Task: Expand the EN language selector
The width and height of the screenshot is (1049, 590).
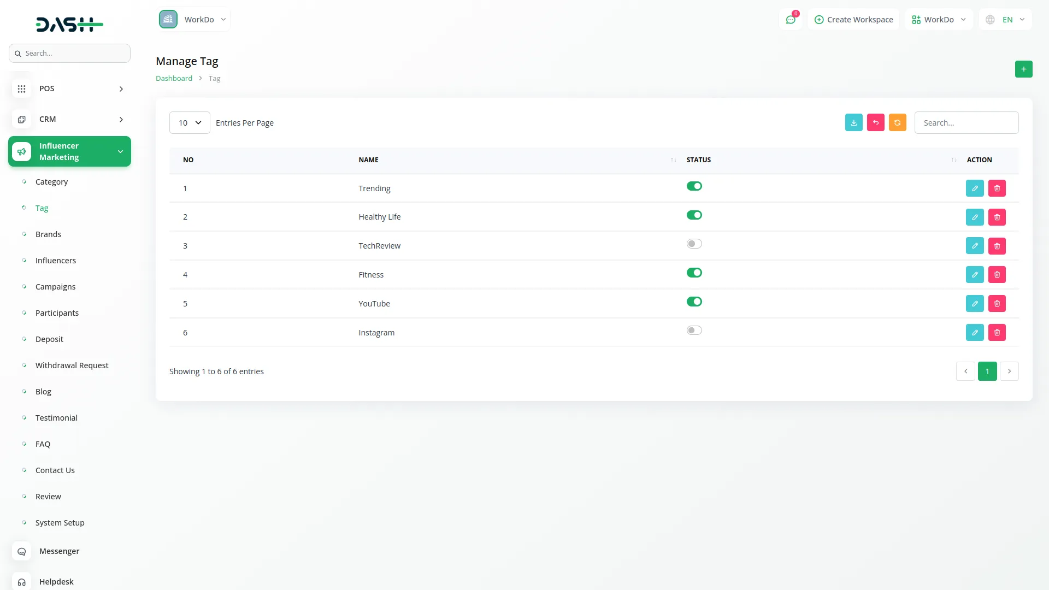Action: (x=1005, y=20)
